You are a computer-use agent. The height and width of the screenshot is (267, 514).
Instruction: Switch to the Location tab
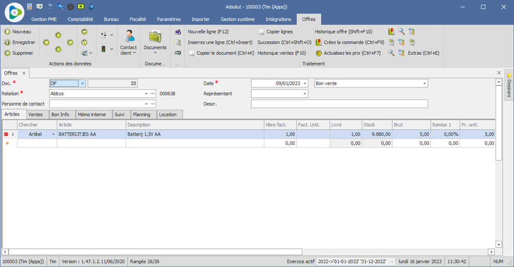(x=168, y=114)
